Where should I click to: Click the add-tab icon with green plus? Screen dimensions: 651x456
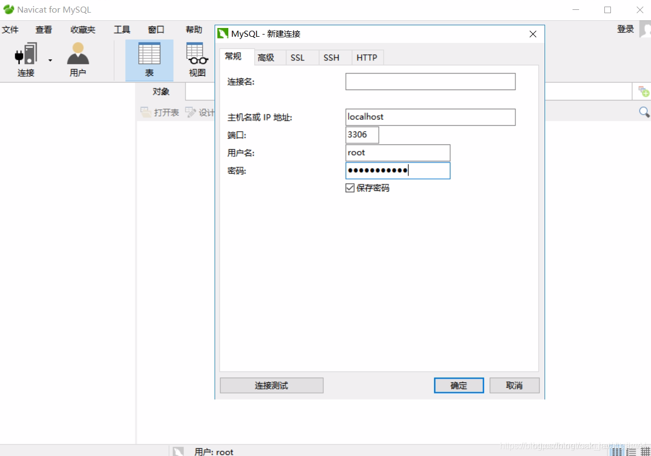643,91
